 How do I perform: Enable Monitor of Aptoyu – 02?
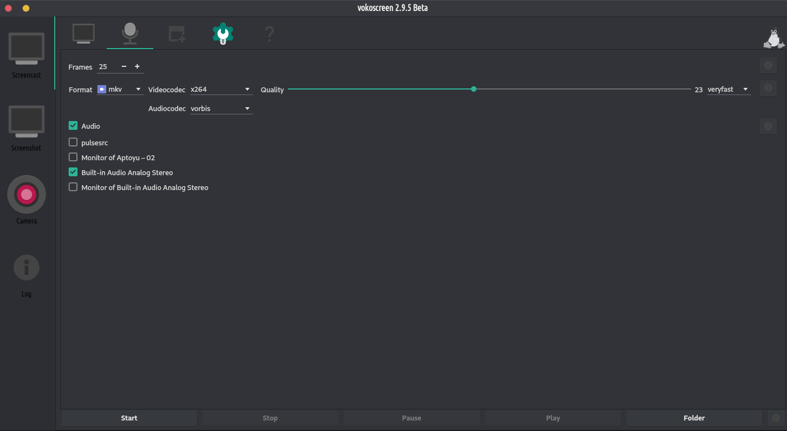(73, 157)
